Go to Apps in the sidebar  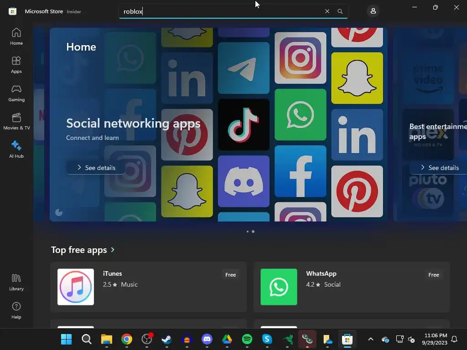click(x=16, y=65)
